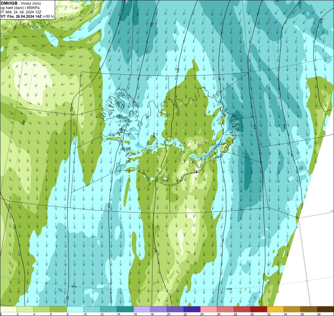Viewport: 334px width, 316px height.
Task: Pick the green 4–6 m/s legend swatch
Action: [42, 309]
